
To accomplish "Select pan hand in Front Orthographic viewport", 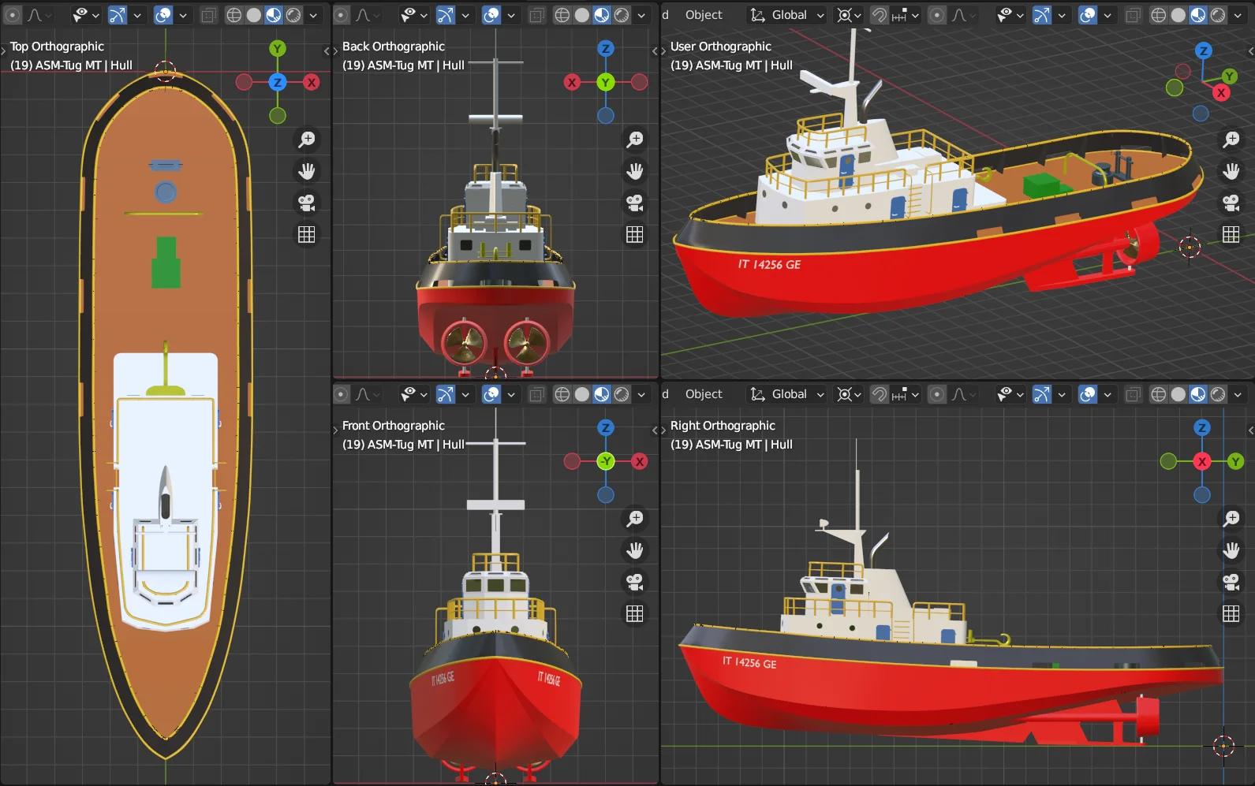I will click(634, 550).
